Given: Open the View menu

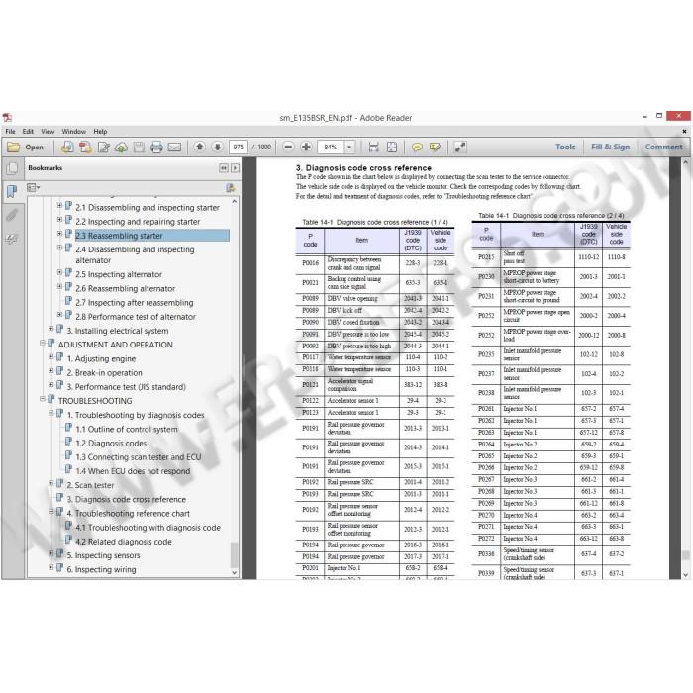Looking at the screenshot, I should pyautogui.click(x=48, y=132).
